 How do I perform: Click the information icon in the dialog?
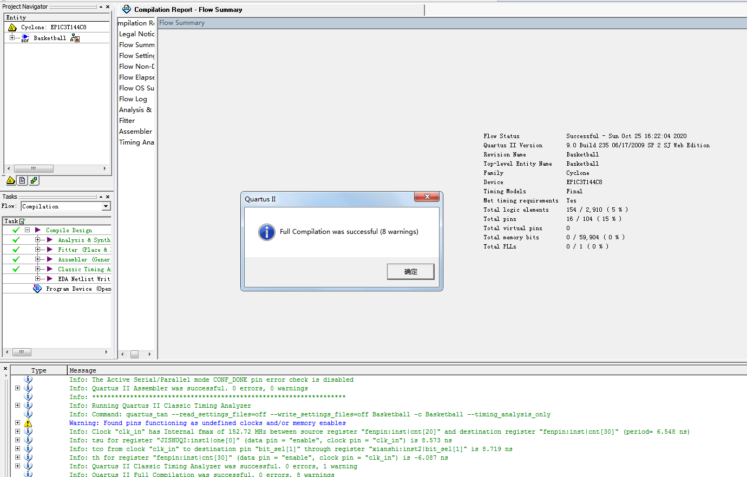[x=266, y=232]
